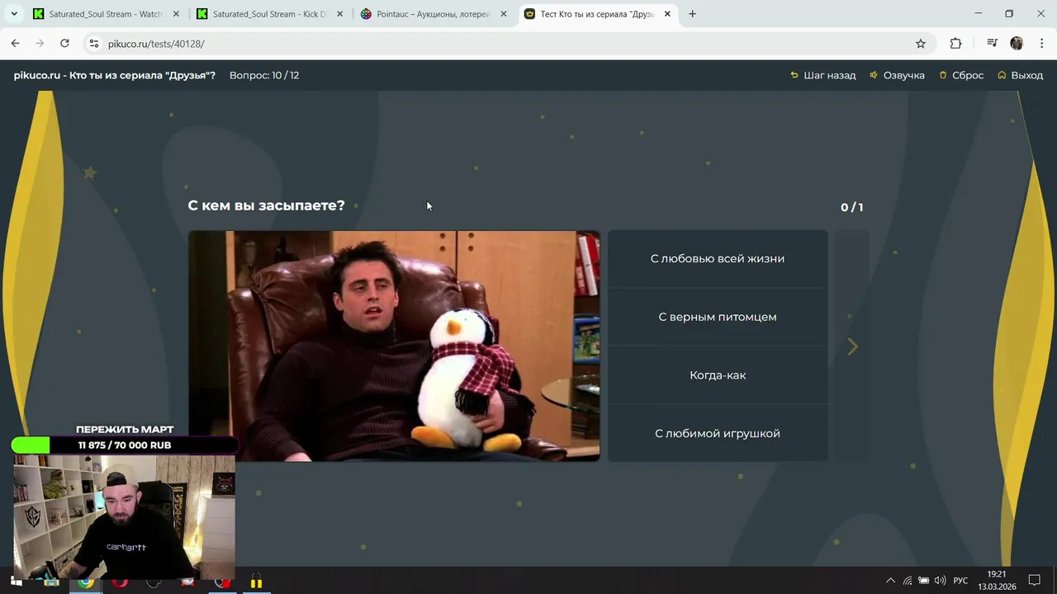The height and width of the screenshot is (594, 1057).
Task: Open the clock showing 19:21
Action: pyautogui.click(x=998, y=580)
